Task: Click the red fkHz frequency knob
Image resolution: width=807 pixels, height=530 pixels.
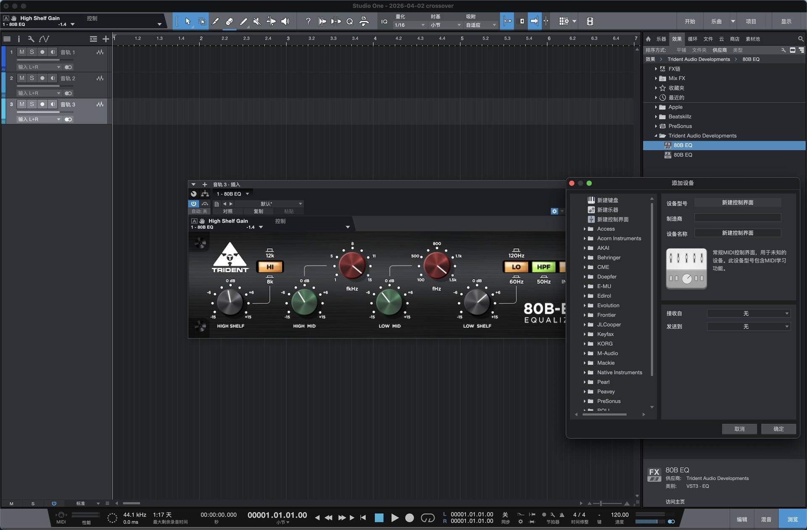Action: [352, 265]
